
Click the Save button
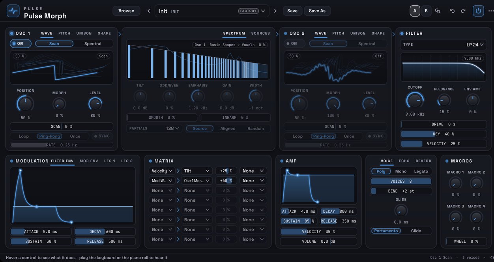click(292, 11)
